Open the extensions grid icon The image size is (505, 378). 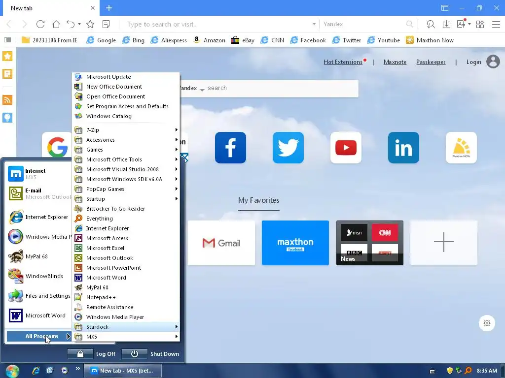(480, 24)
